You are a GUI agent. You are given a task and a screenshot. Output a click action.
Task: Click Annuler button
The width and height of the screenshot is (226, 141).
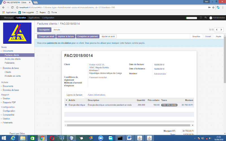tap(57, 30)
